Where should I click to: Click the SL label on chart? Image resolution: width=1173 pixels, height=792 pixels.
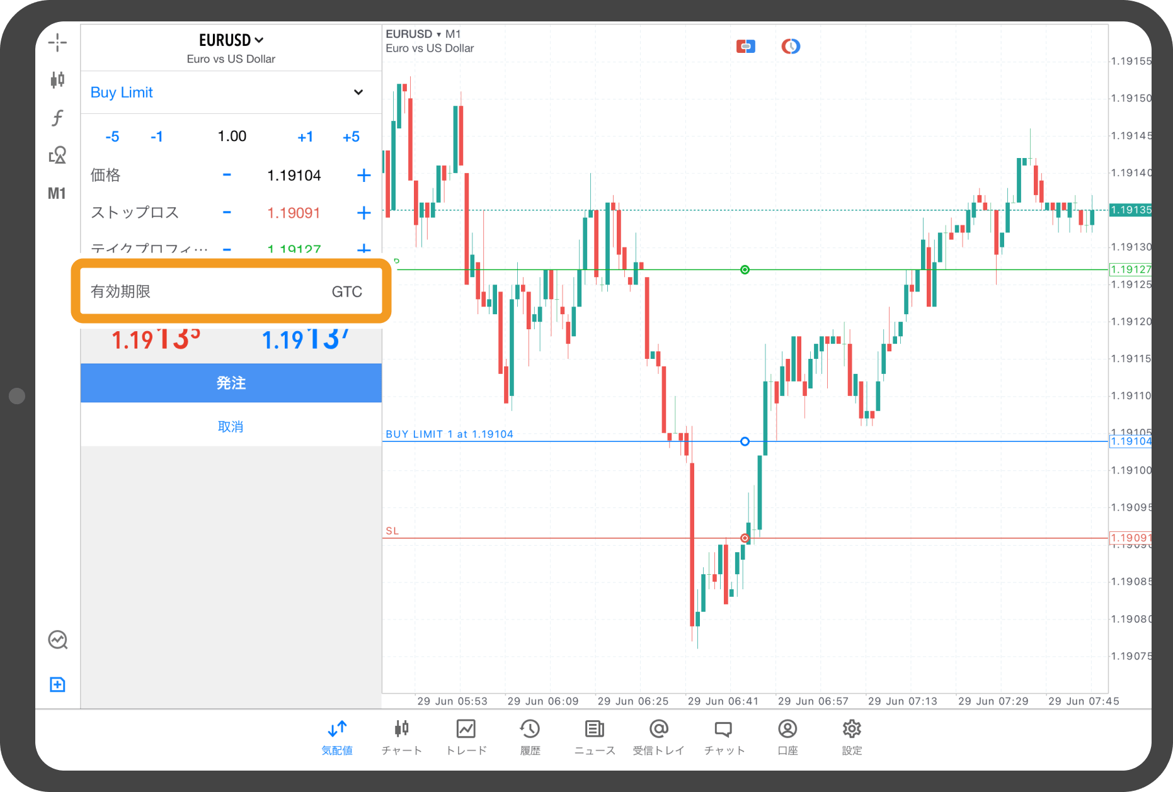point(392,531)
